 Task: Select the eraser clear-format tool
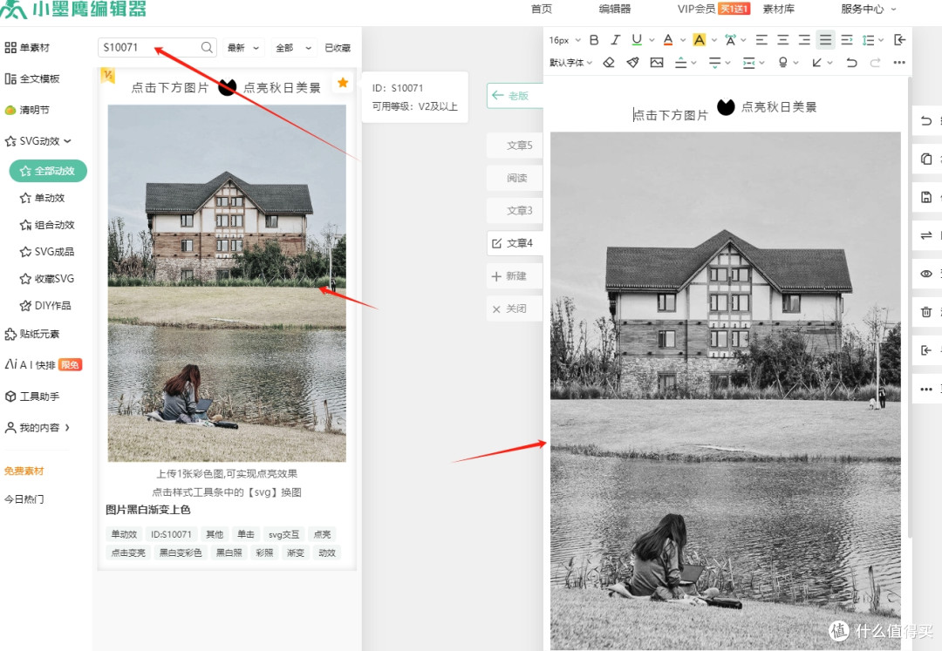[x=609, y=63]
